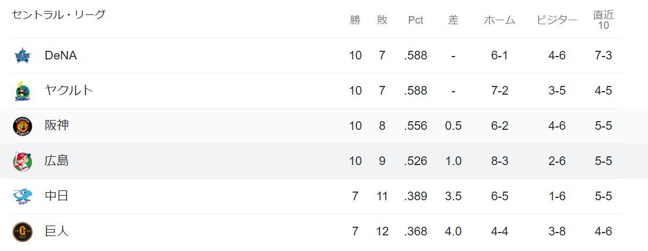This screenshot has height=251, width=648.
Task: Click the Pct column header
Action: [415, 20]
